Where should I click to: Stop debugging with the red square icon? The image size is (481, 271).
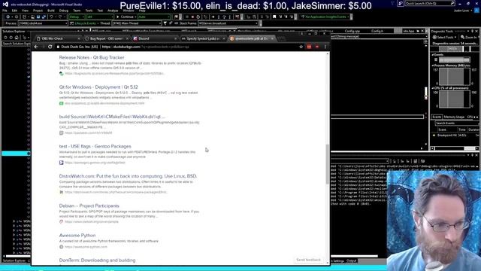point(192,17)
